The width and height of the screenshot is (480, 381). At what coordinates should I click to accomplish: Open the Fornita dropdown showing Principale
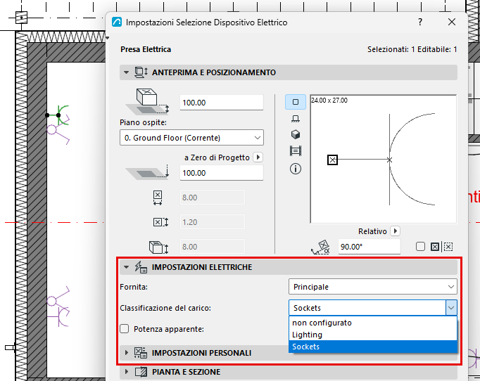pyautogui.click(x=372, y=287)
